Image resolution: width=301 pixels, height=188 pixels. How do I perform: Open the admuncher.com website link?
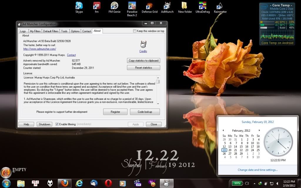40,49
